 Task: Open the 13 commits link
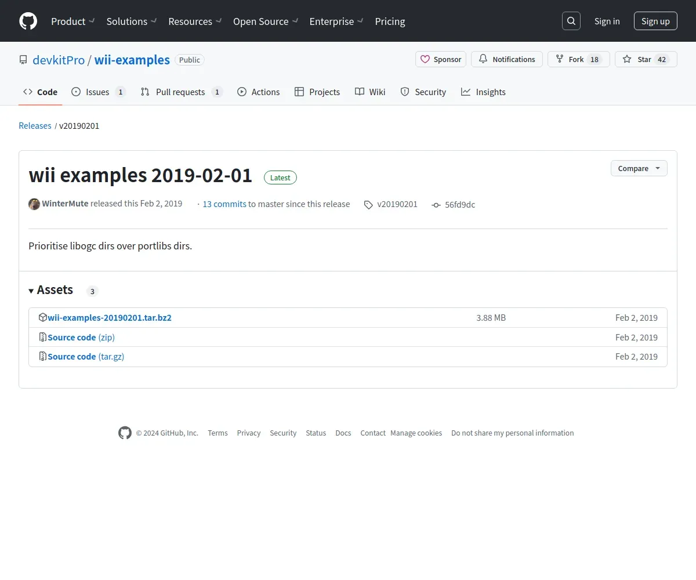pyautogui.click(x=224, y=204)
